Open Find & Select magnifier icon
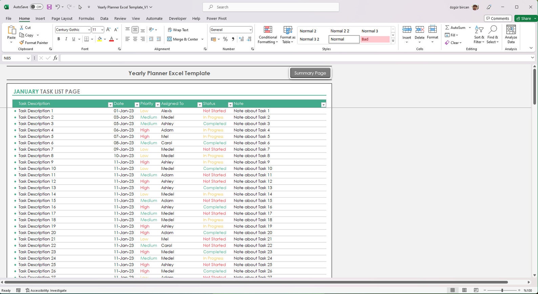The image size is (538, 294). (493, 30)
